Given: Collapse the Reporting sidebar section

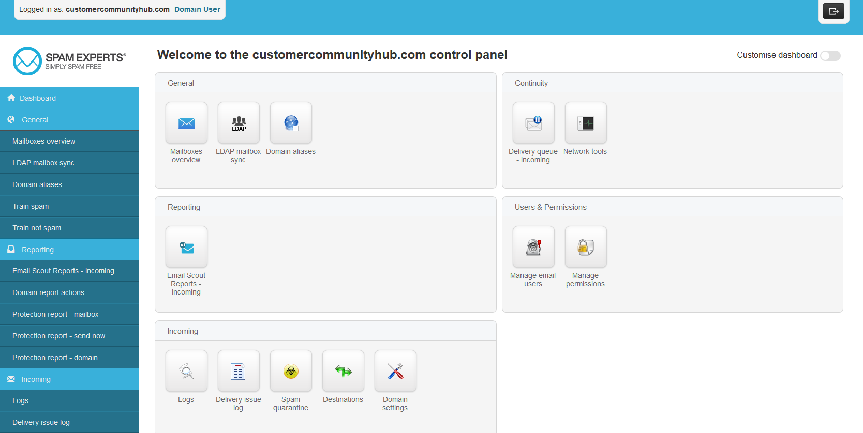Looking at the screenshot, I should tap(37, 250).
